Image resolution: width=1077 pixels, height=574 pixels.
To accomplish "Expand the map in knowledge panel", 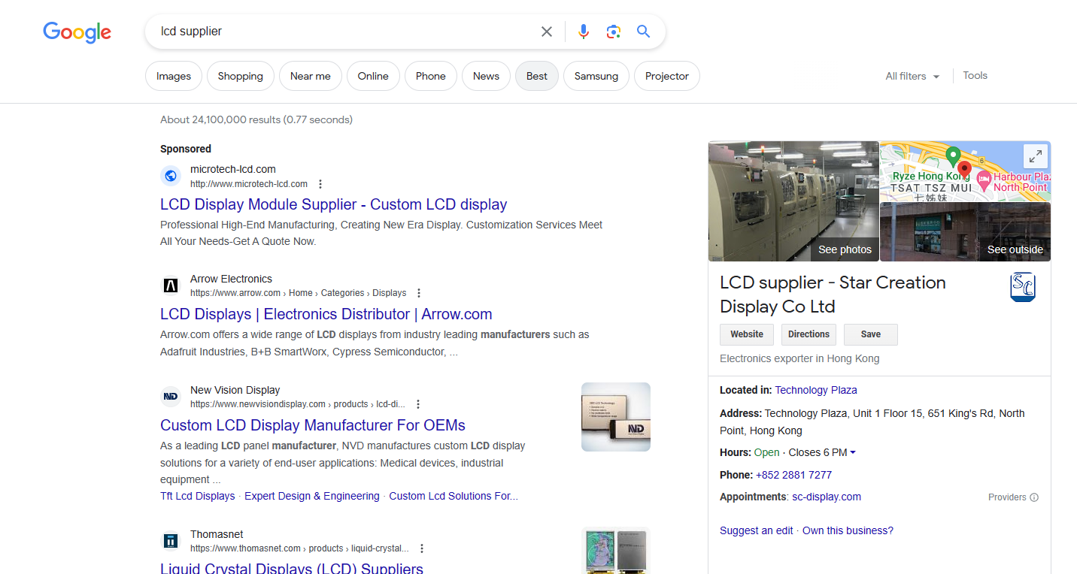I will point(1036,156).
